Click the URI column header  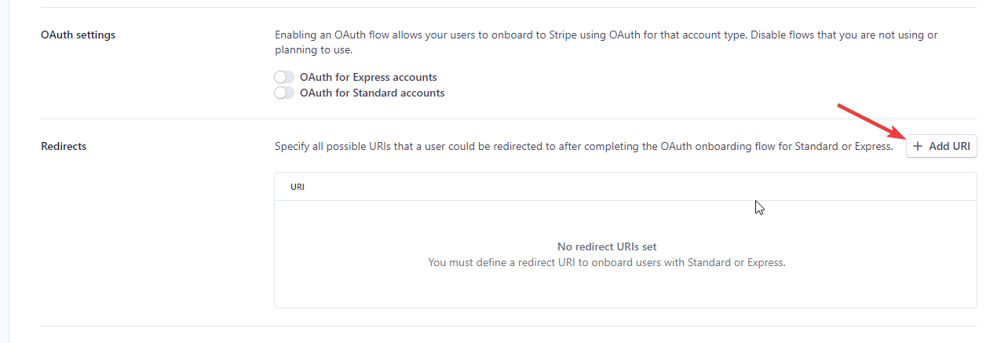298,188
